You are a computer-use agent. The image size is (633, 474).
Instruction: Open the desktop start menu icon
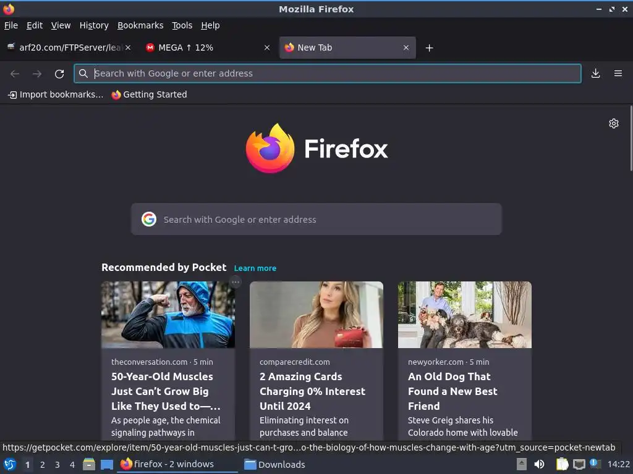pos(10,464)
